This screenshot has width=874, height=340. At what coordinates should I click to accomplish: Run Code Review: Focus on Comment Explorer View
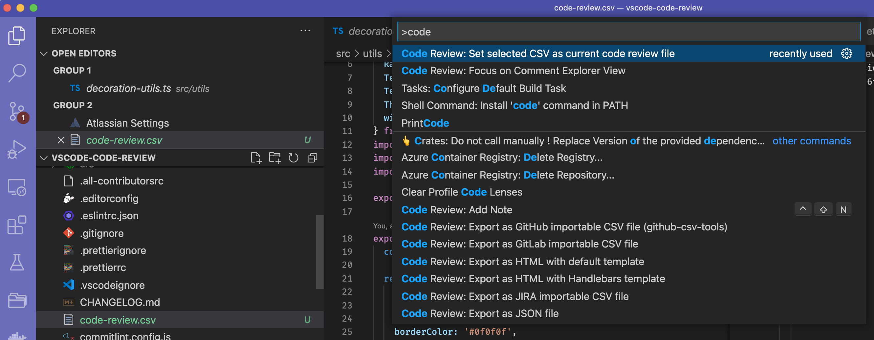(629, 71)
